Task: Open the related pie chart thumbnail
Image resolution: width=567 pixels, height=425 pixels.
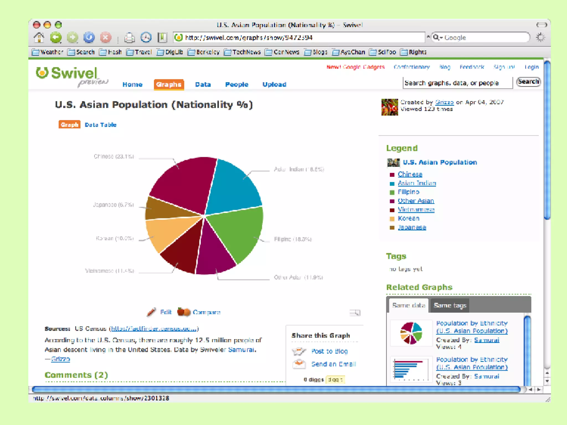Action: pos(411,333)
